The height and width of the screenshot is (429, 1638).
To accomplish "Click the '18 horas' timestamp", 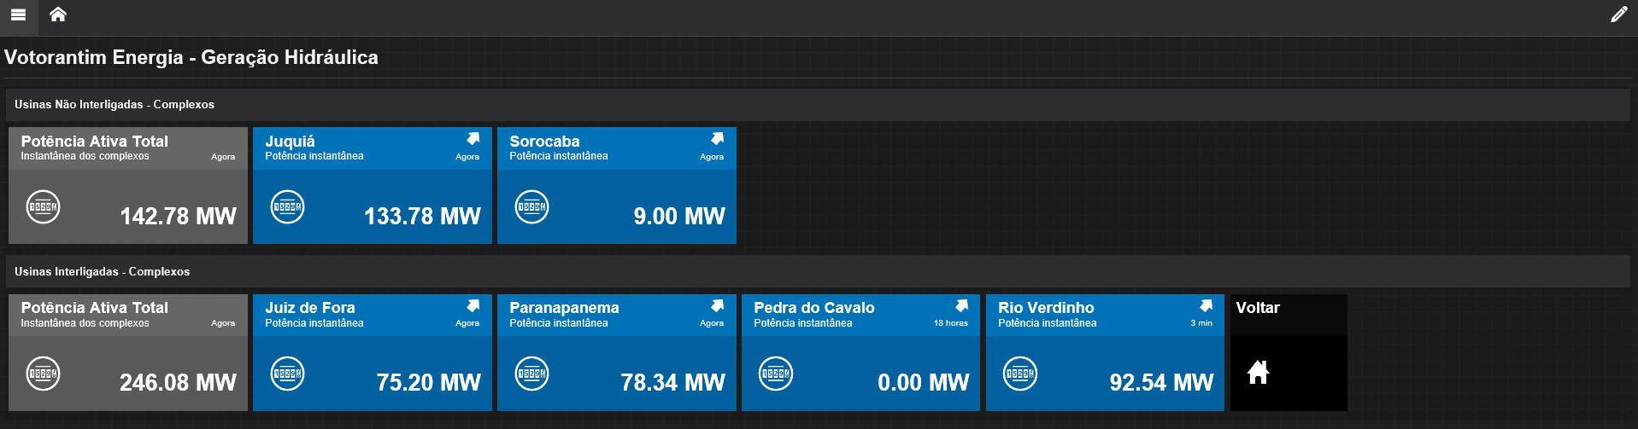I will pos(951,323).
